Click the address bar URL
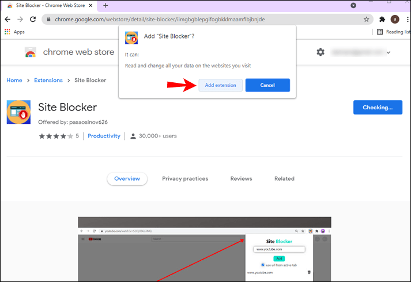Screen dimensions: 411x282 [160, 20]
